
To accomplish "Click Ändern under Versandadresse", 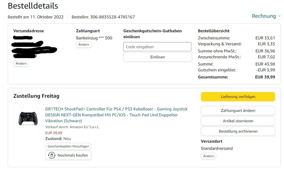I will pos(21,63).
